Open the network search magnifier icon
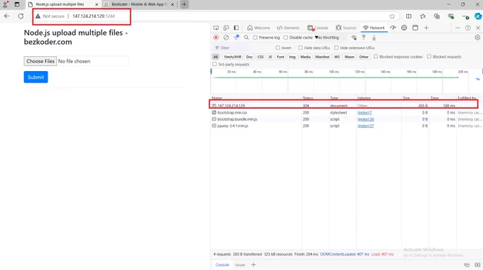Viewport: 483px width, 270px height. pyautogui.click(x=246, y=37)
